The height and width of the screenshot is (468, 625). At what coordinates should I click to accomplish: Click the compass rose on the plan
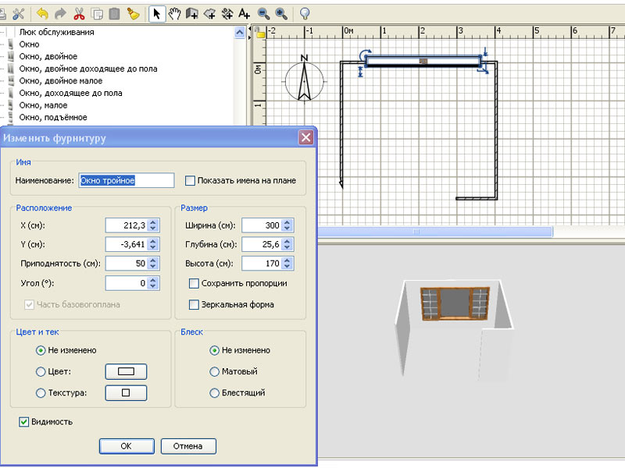coord(305,80)
